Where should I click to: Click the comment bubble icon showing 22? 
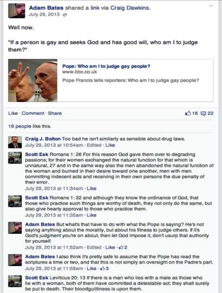(x=203, y=114)
